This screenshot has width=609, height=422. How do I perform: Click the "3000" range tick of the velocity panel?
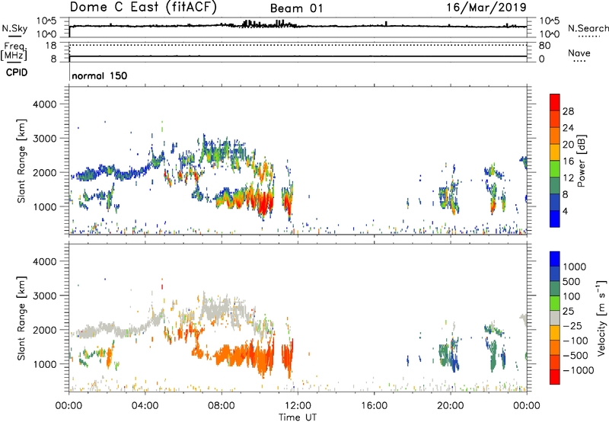click(44, 296)
